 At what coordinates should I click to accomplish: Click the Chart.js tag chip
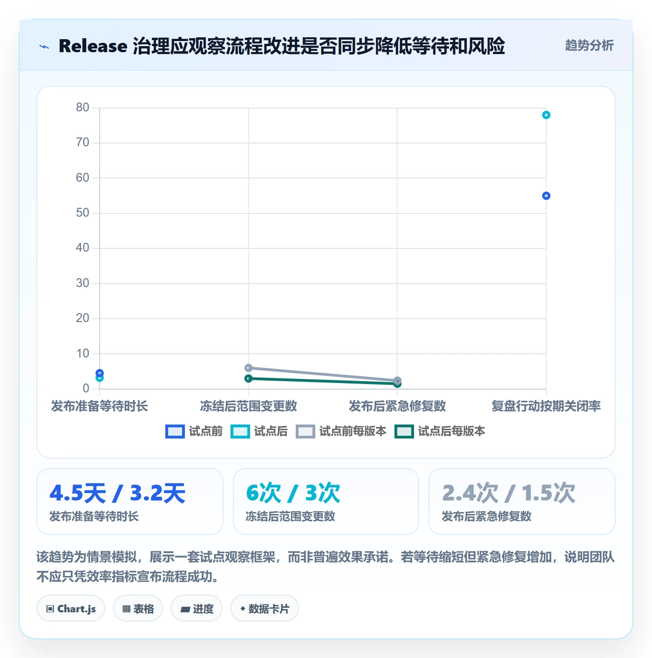click(x=71, y=609)
